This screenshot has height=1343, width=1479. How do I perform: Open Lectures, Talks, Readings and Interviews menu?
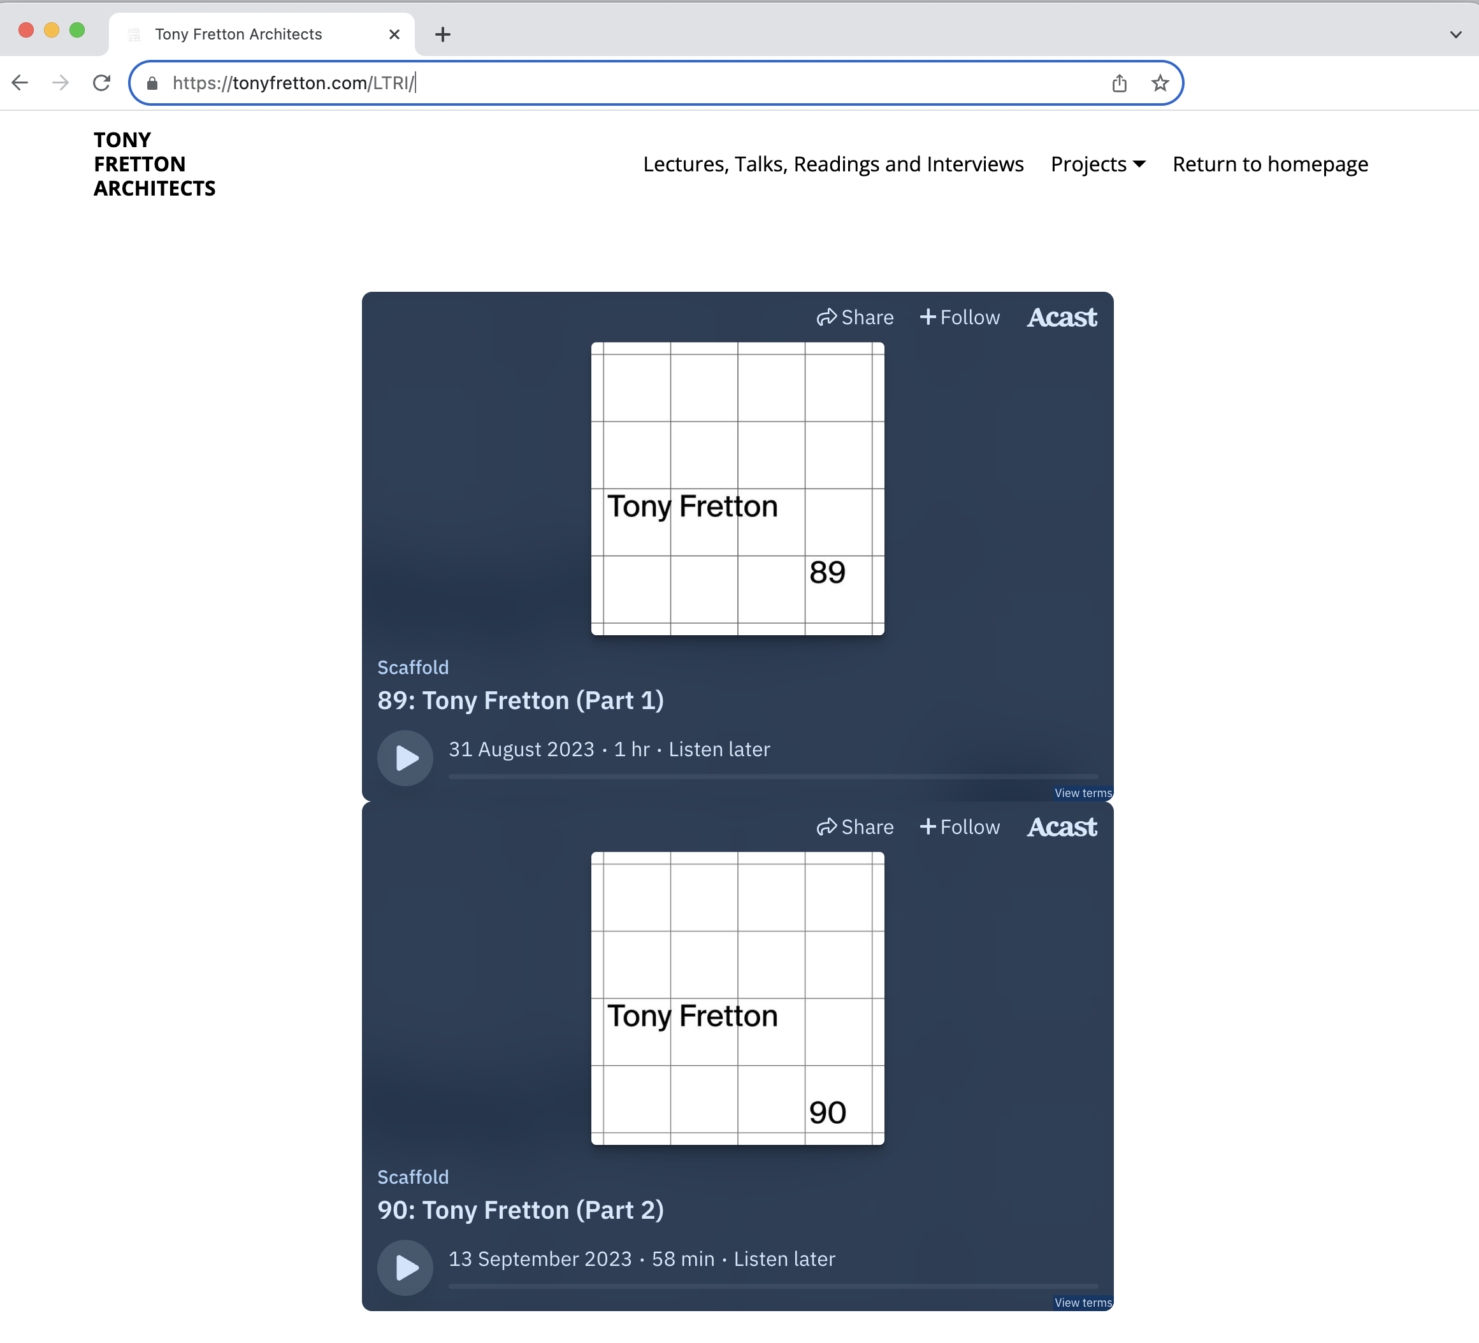click(x=833, y=164)
